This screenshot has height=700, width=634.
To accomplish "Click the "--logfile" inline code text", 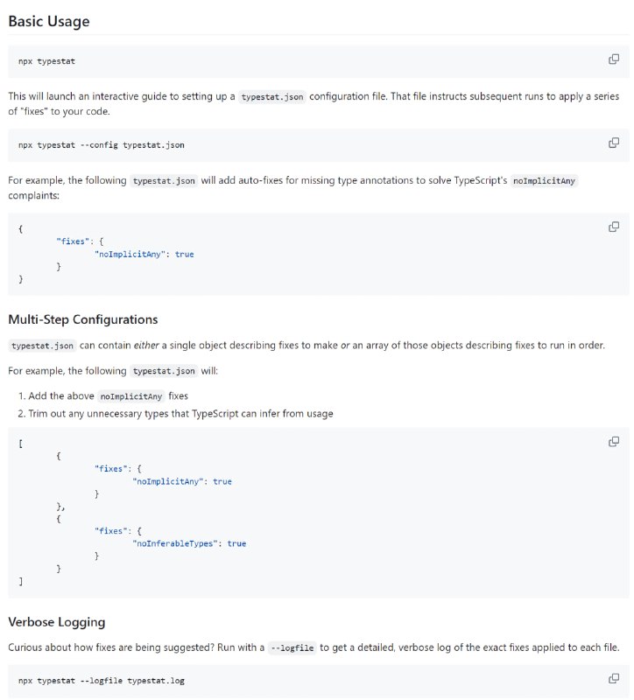I will click(291, 647).
